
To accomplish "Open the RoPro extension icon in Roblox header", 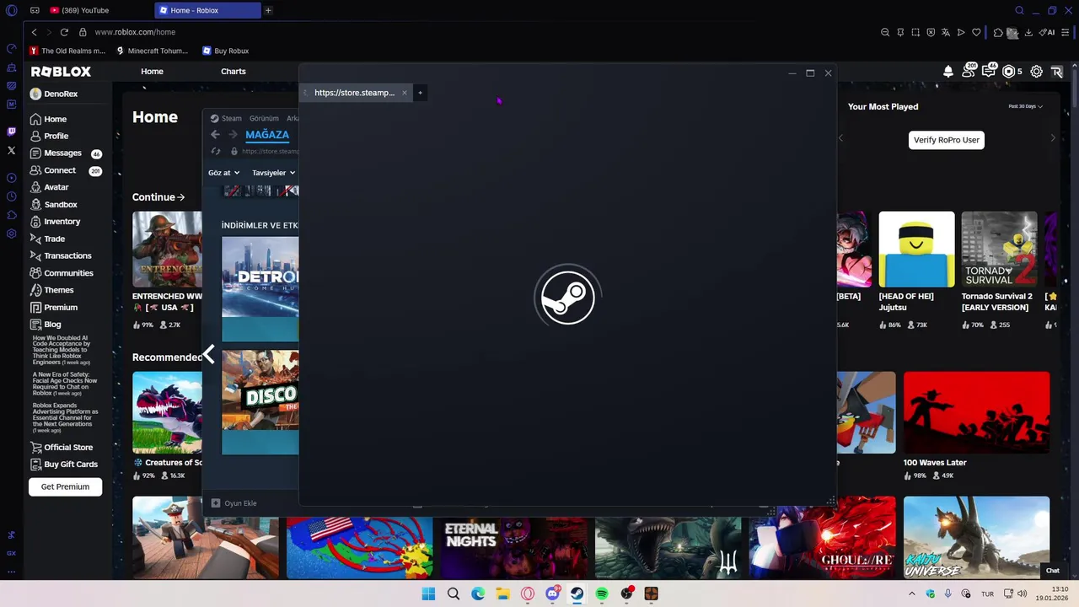I will 1057,72.
